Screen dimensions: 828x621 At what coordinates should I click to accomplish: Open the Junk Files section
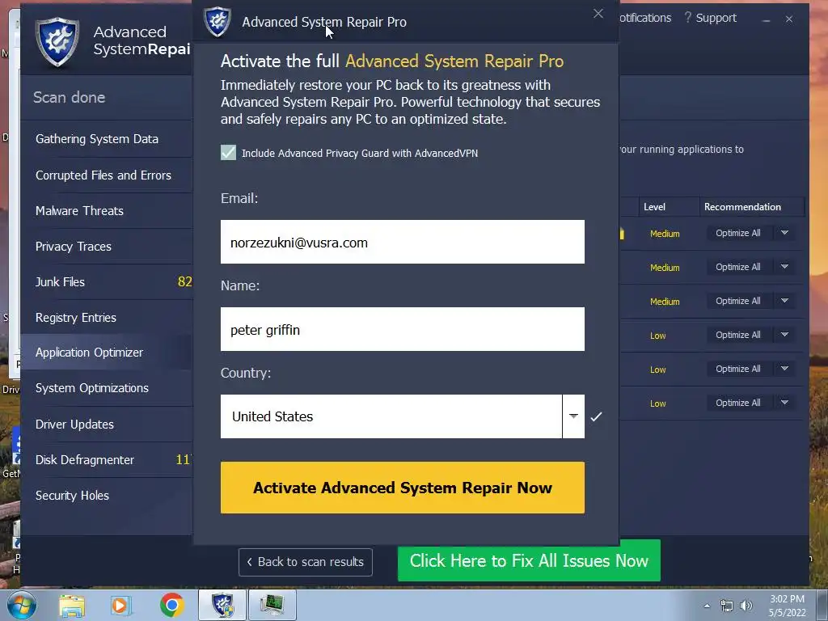click(107, 282)
